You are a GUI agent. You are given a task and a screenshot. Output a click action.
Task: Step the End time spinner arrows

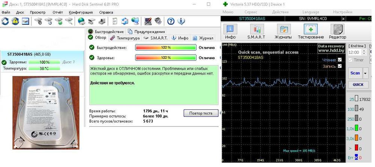[x=364, y=52]
